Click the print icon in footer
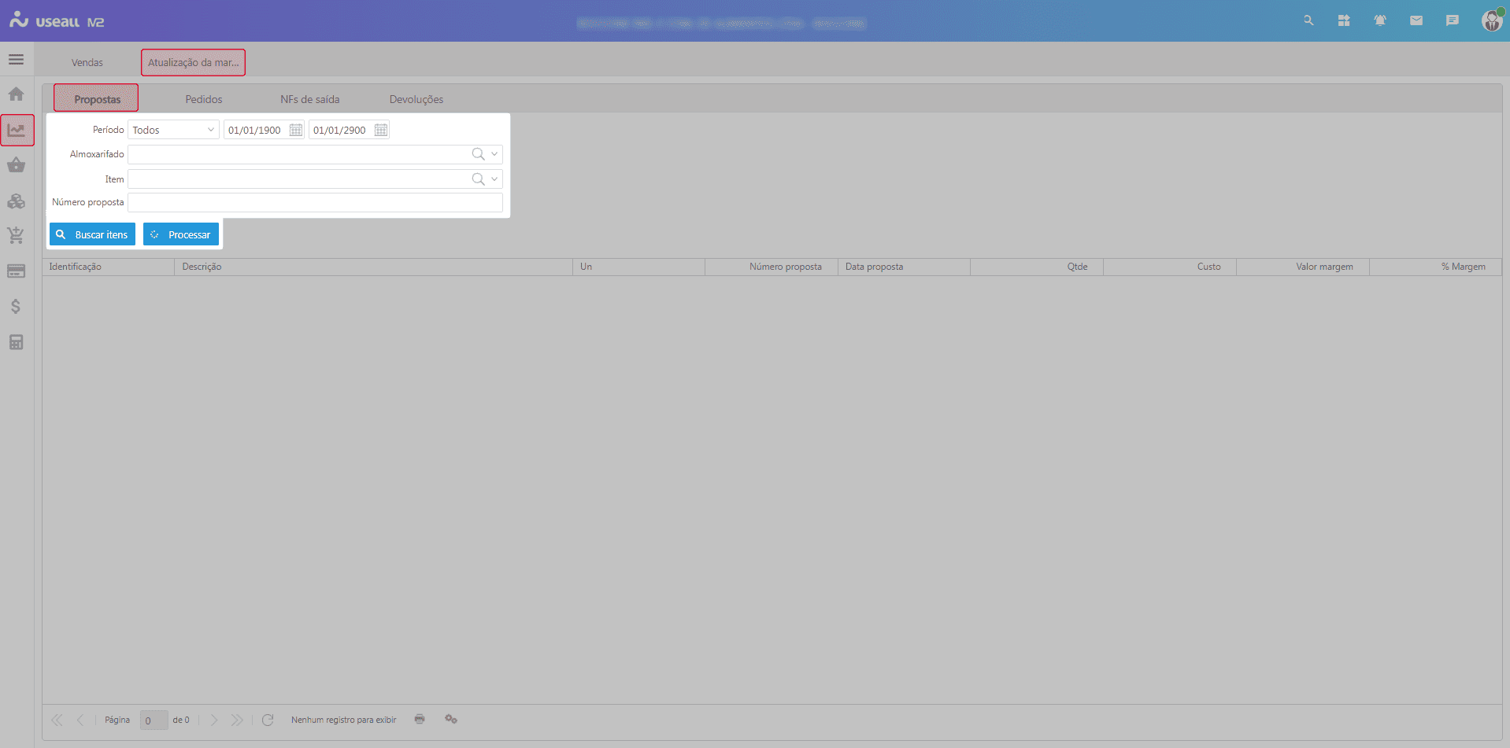This screenshot has width=1510, height=748. click(420, 719)
